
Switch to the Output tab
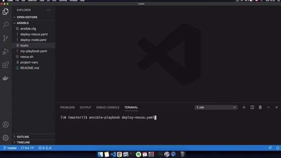(85, 107)
